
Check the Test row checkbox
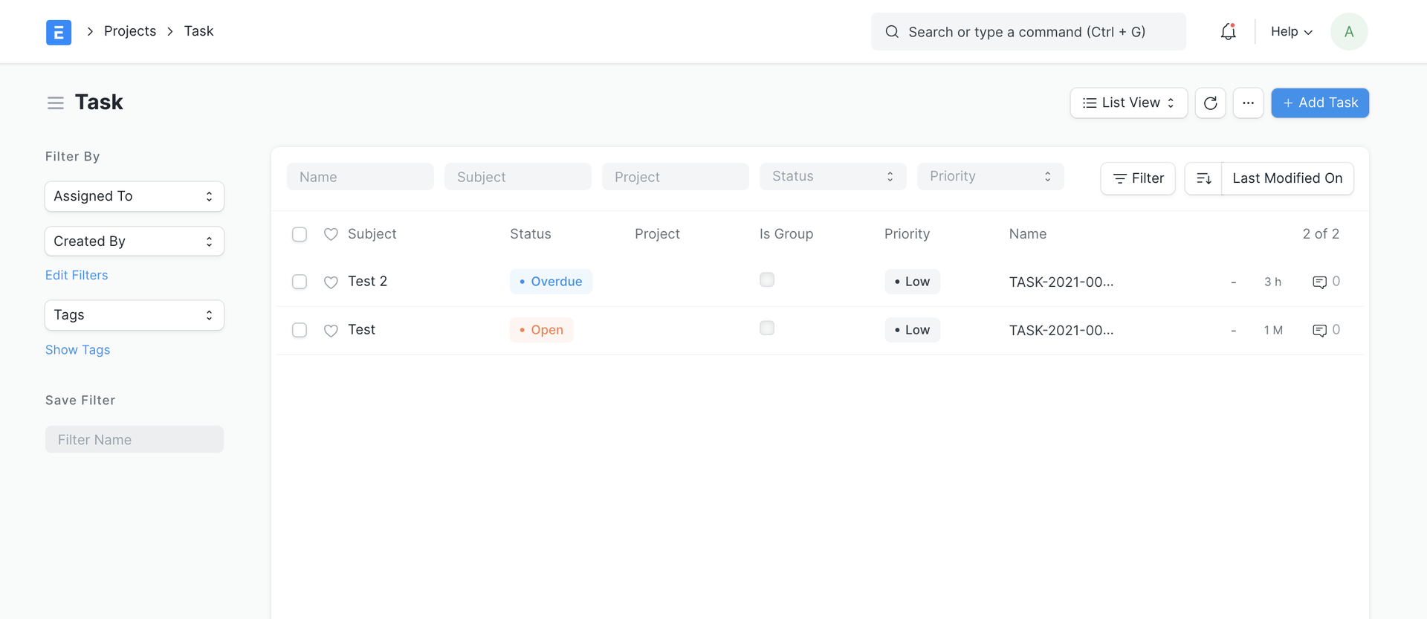pyautogui.click(x=300, y=330)
